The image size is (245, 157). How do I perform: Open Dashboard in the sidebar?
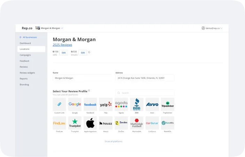[25, 43]
